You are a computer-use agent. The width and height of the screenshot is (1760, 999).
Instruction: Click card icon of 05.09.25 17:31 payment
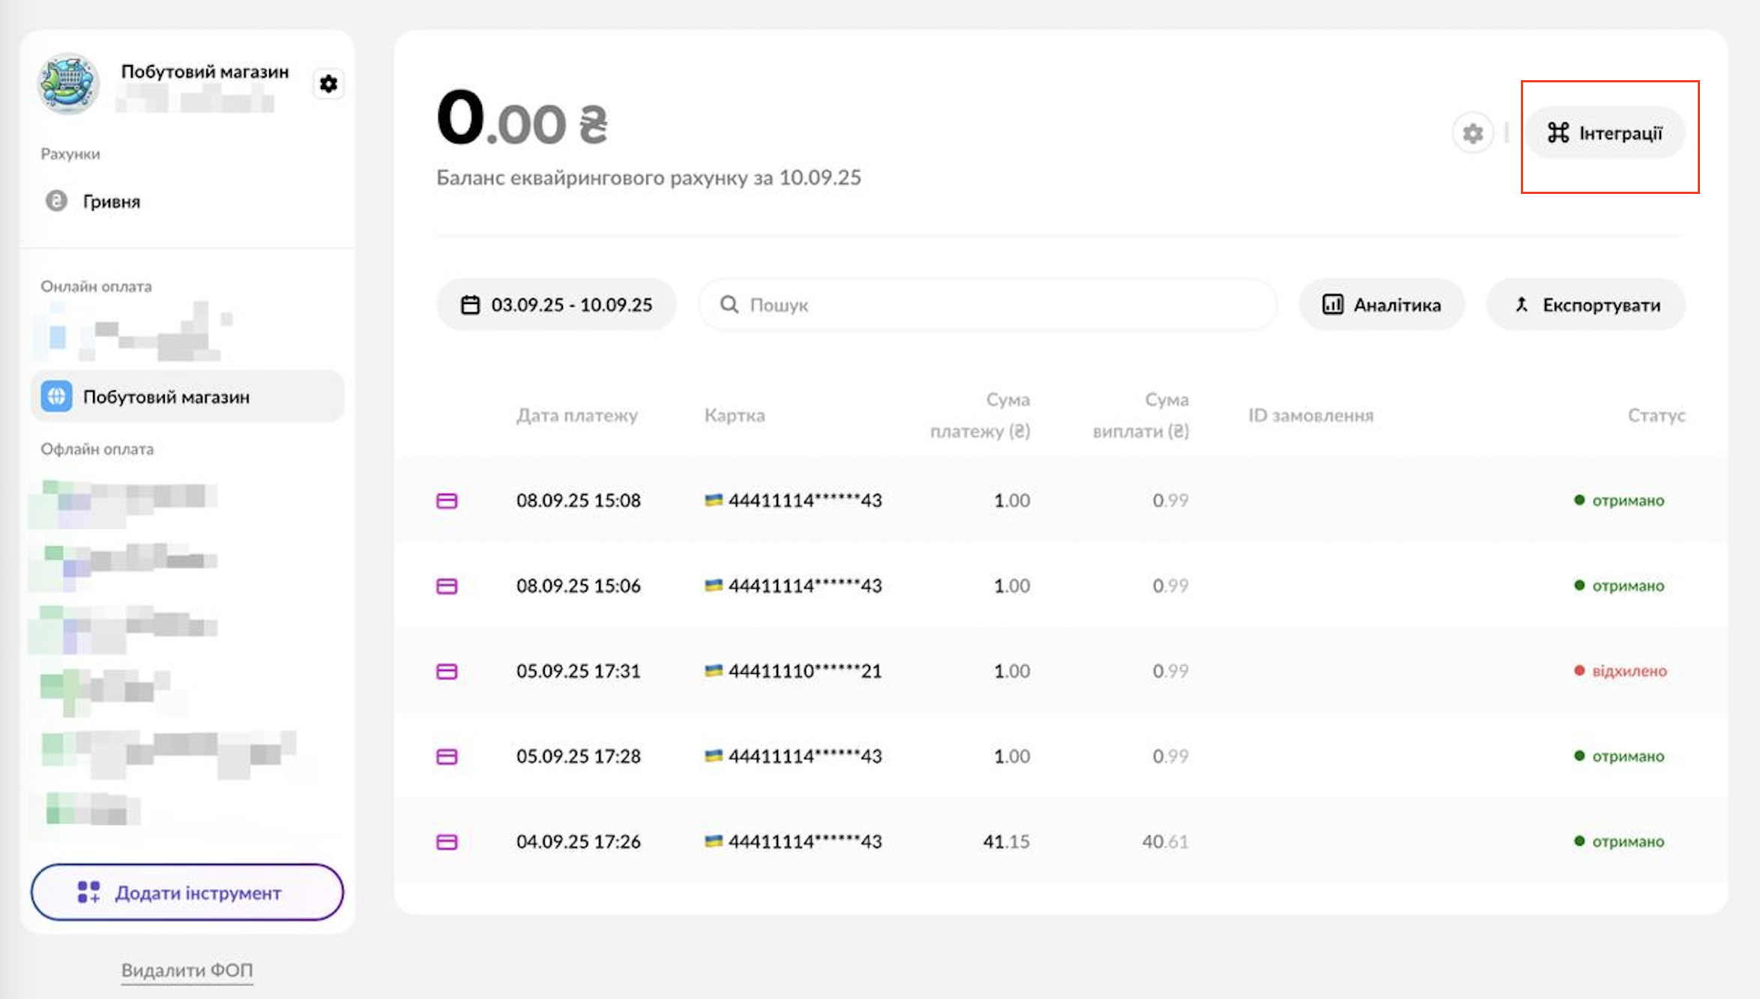(447, 672)
